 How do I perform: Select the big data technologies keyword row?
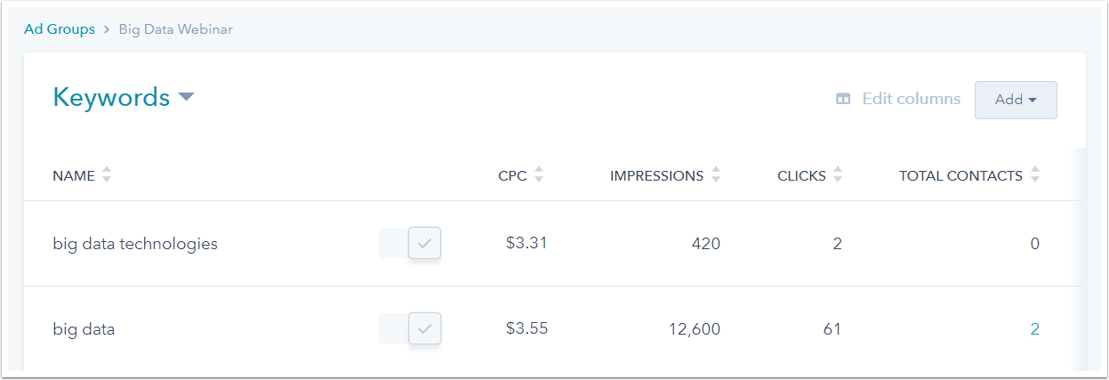coord(135,243)
